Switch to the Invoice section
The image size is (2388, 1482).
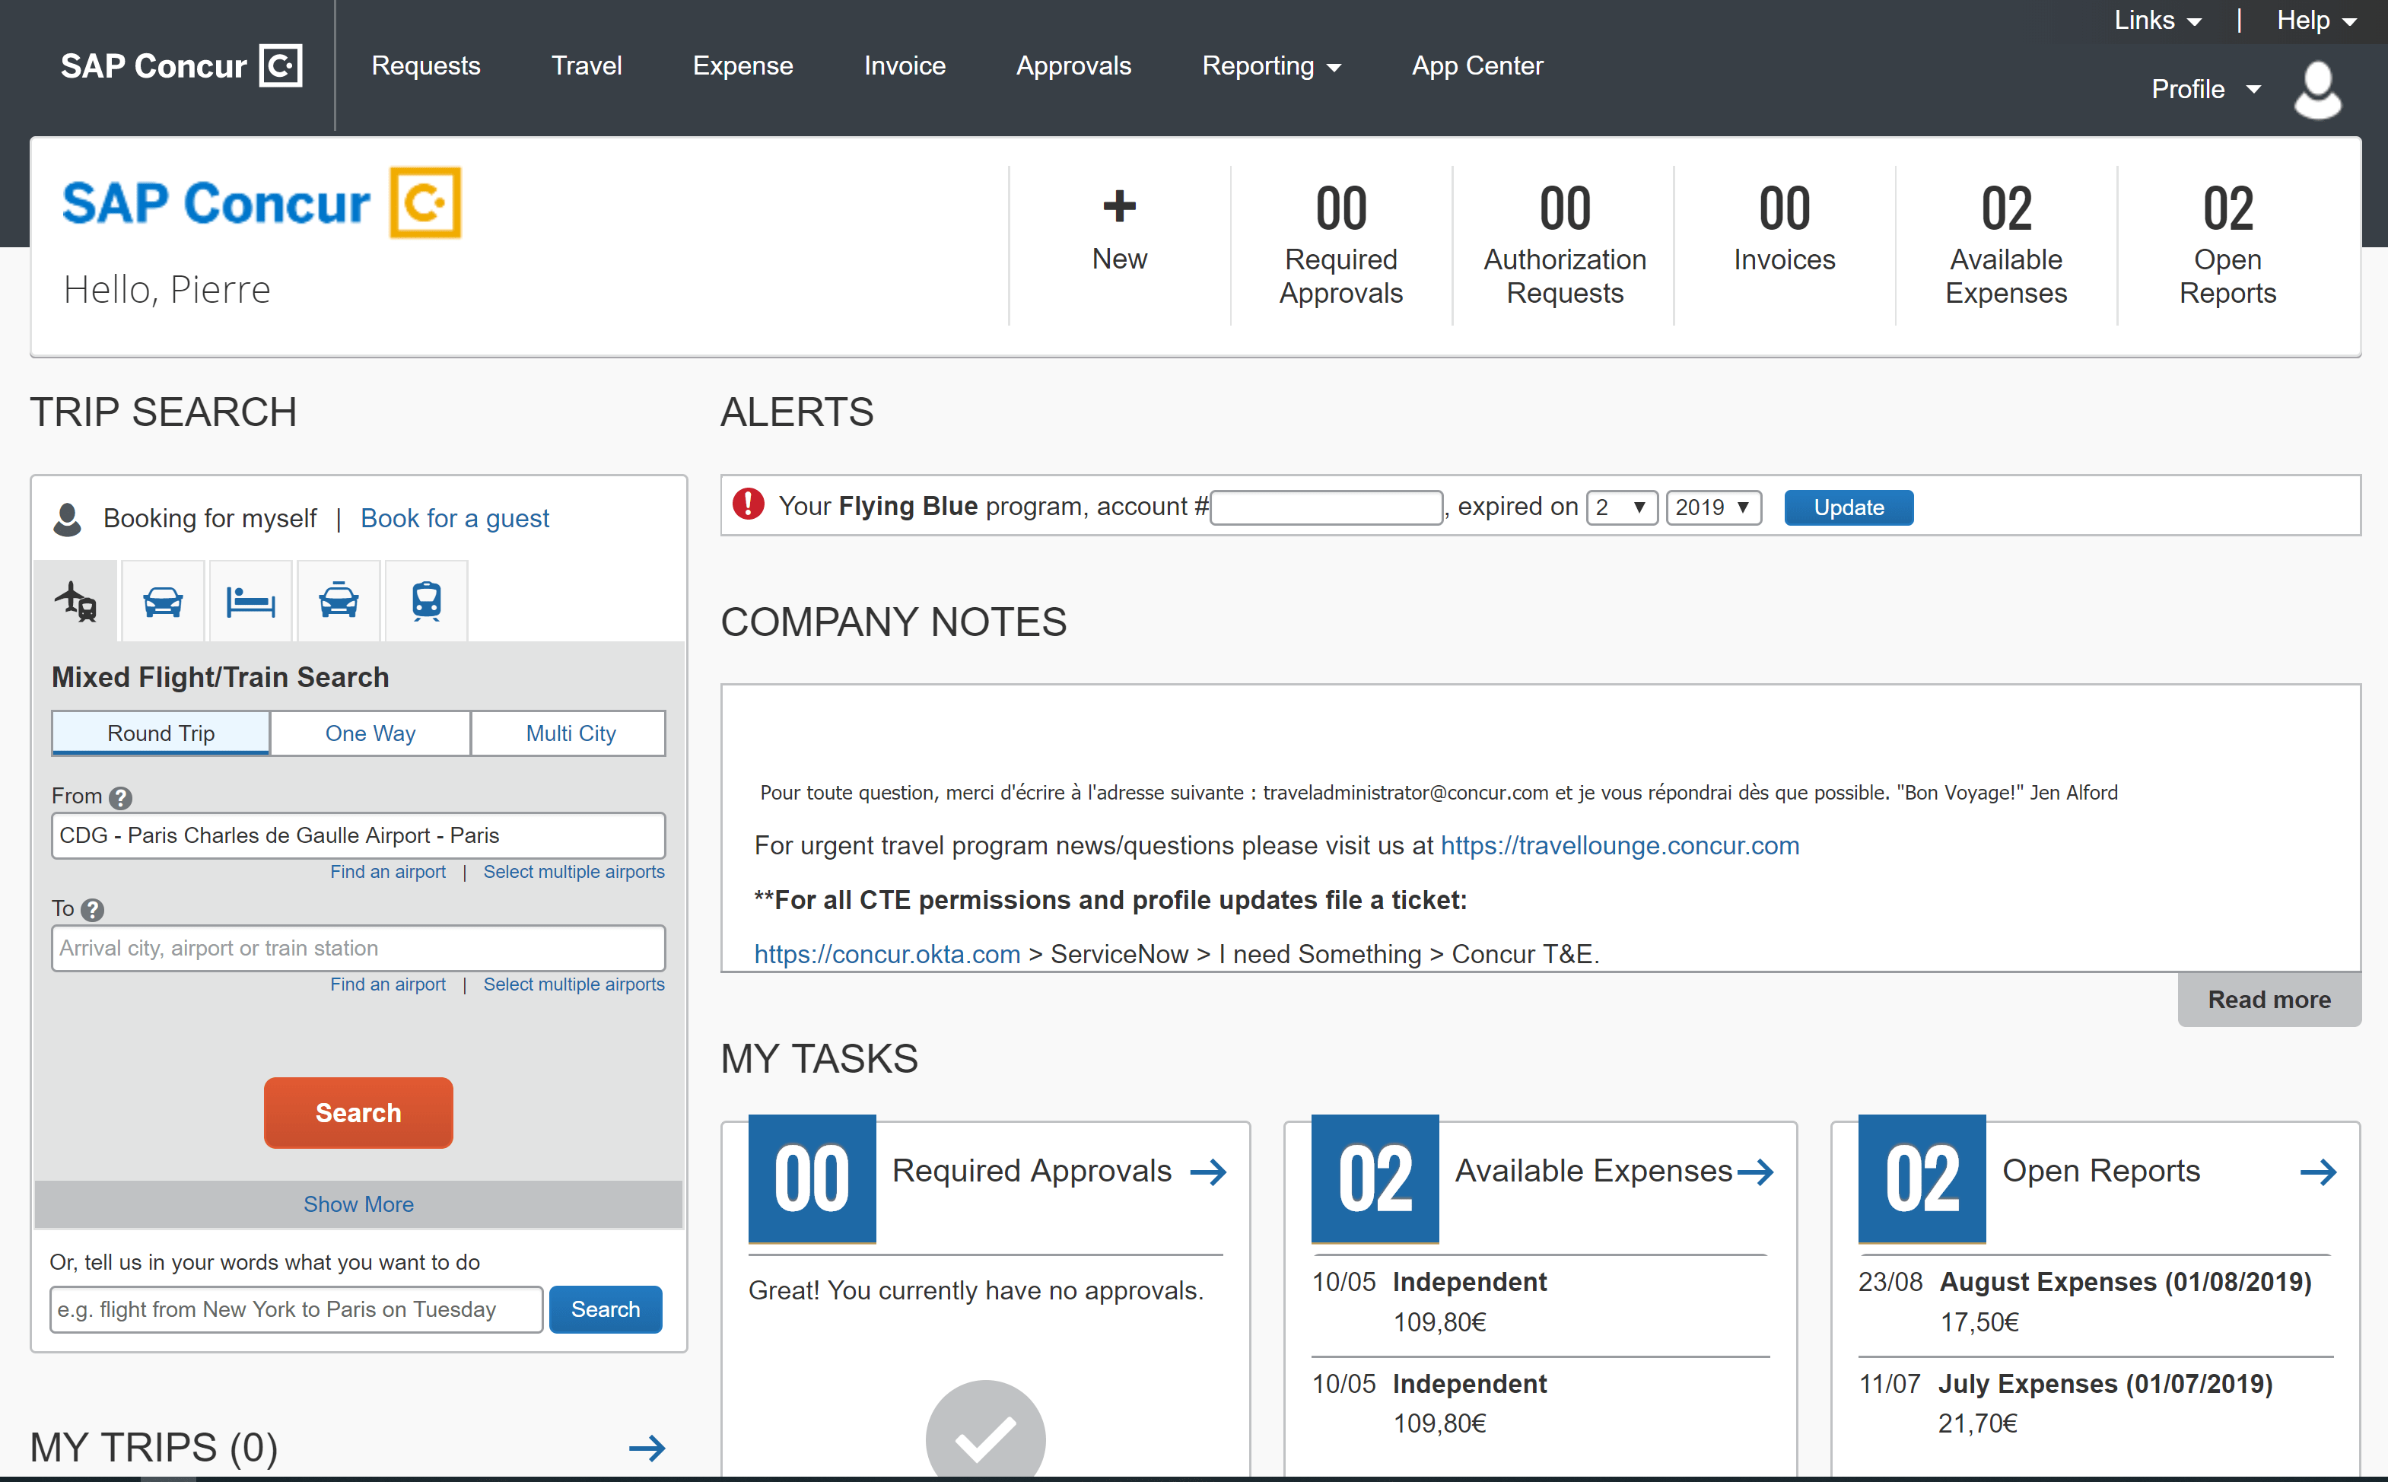(904, 65)
